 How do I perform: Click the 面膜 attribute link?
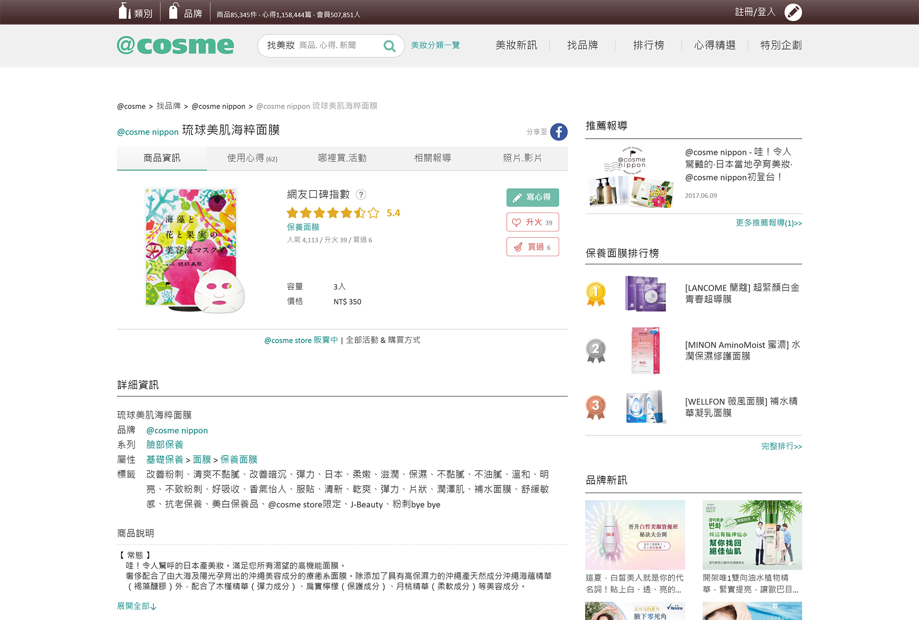[x=202, y=459]
